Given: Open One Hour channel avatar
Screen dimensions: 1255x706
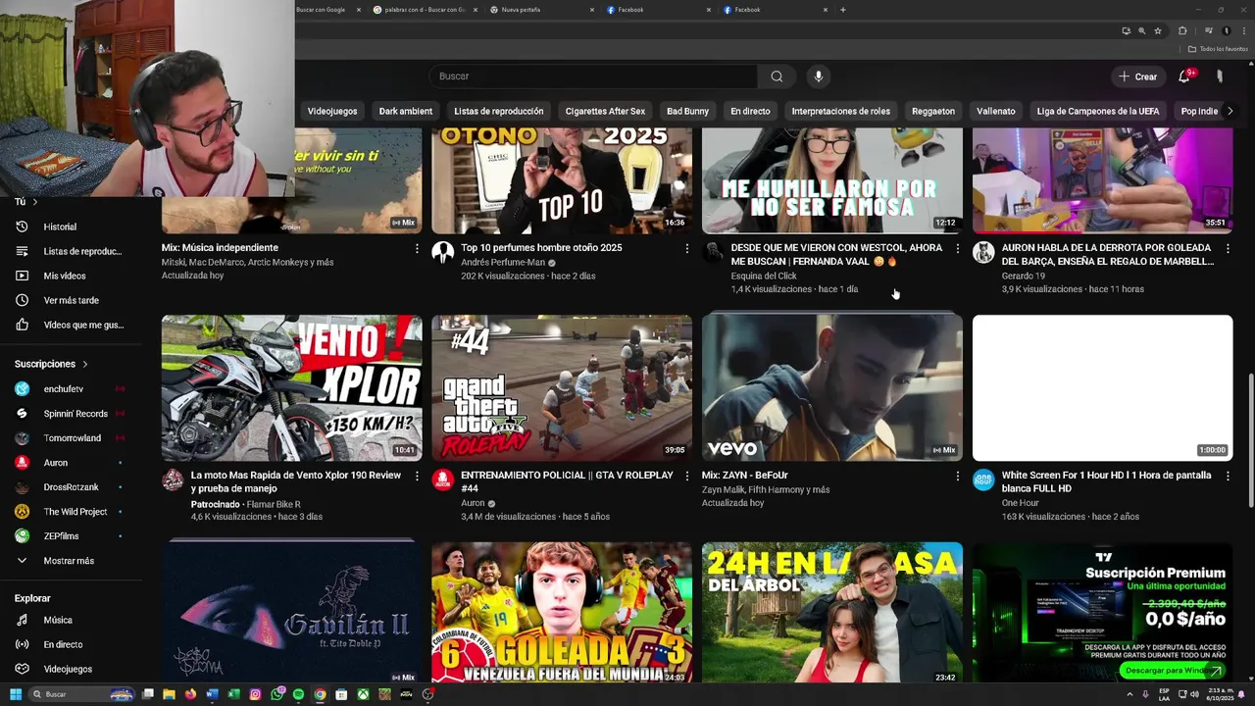Looking at the screenshot, I should pos(983,480).
